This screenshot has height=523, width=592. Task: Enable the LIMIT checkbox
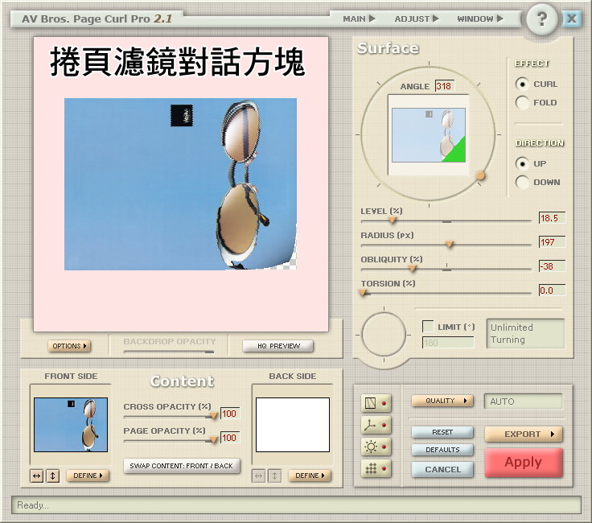[428, 326]
